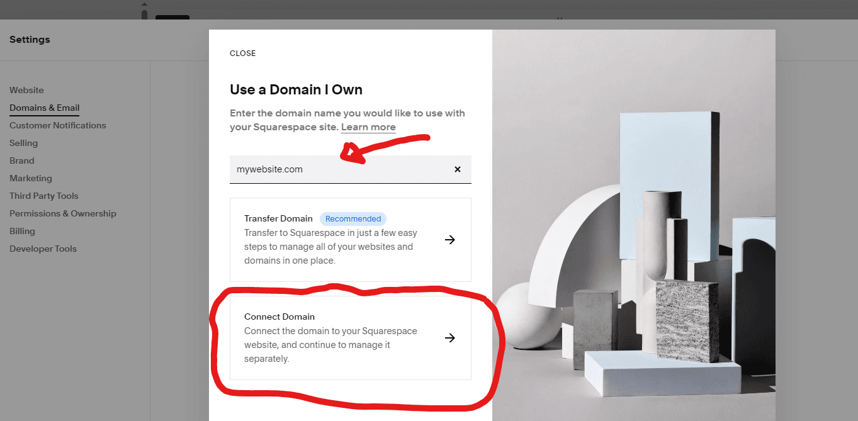Open Marketing settings
The height and width of the screenshot is (421, 858).
click(x=30, y=178)
